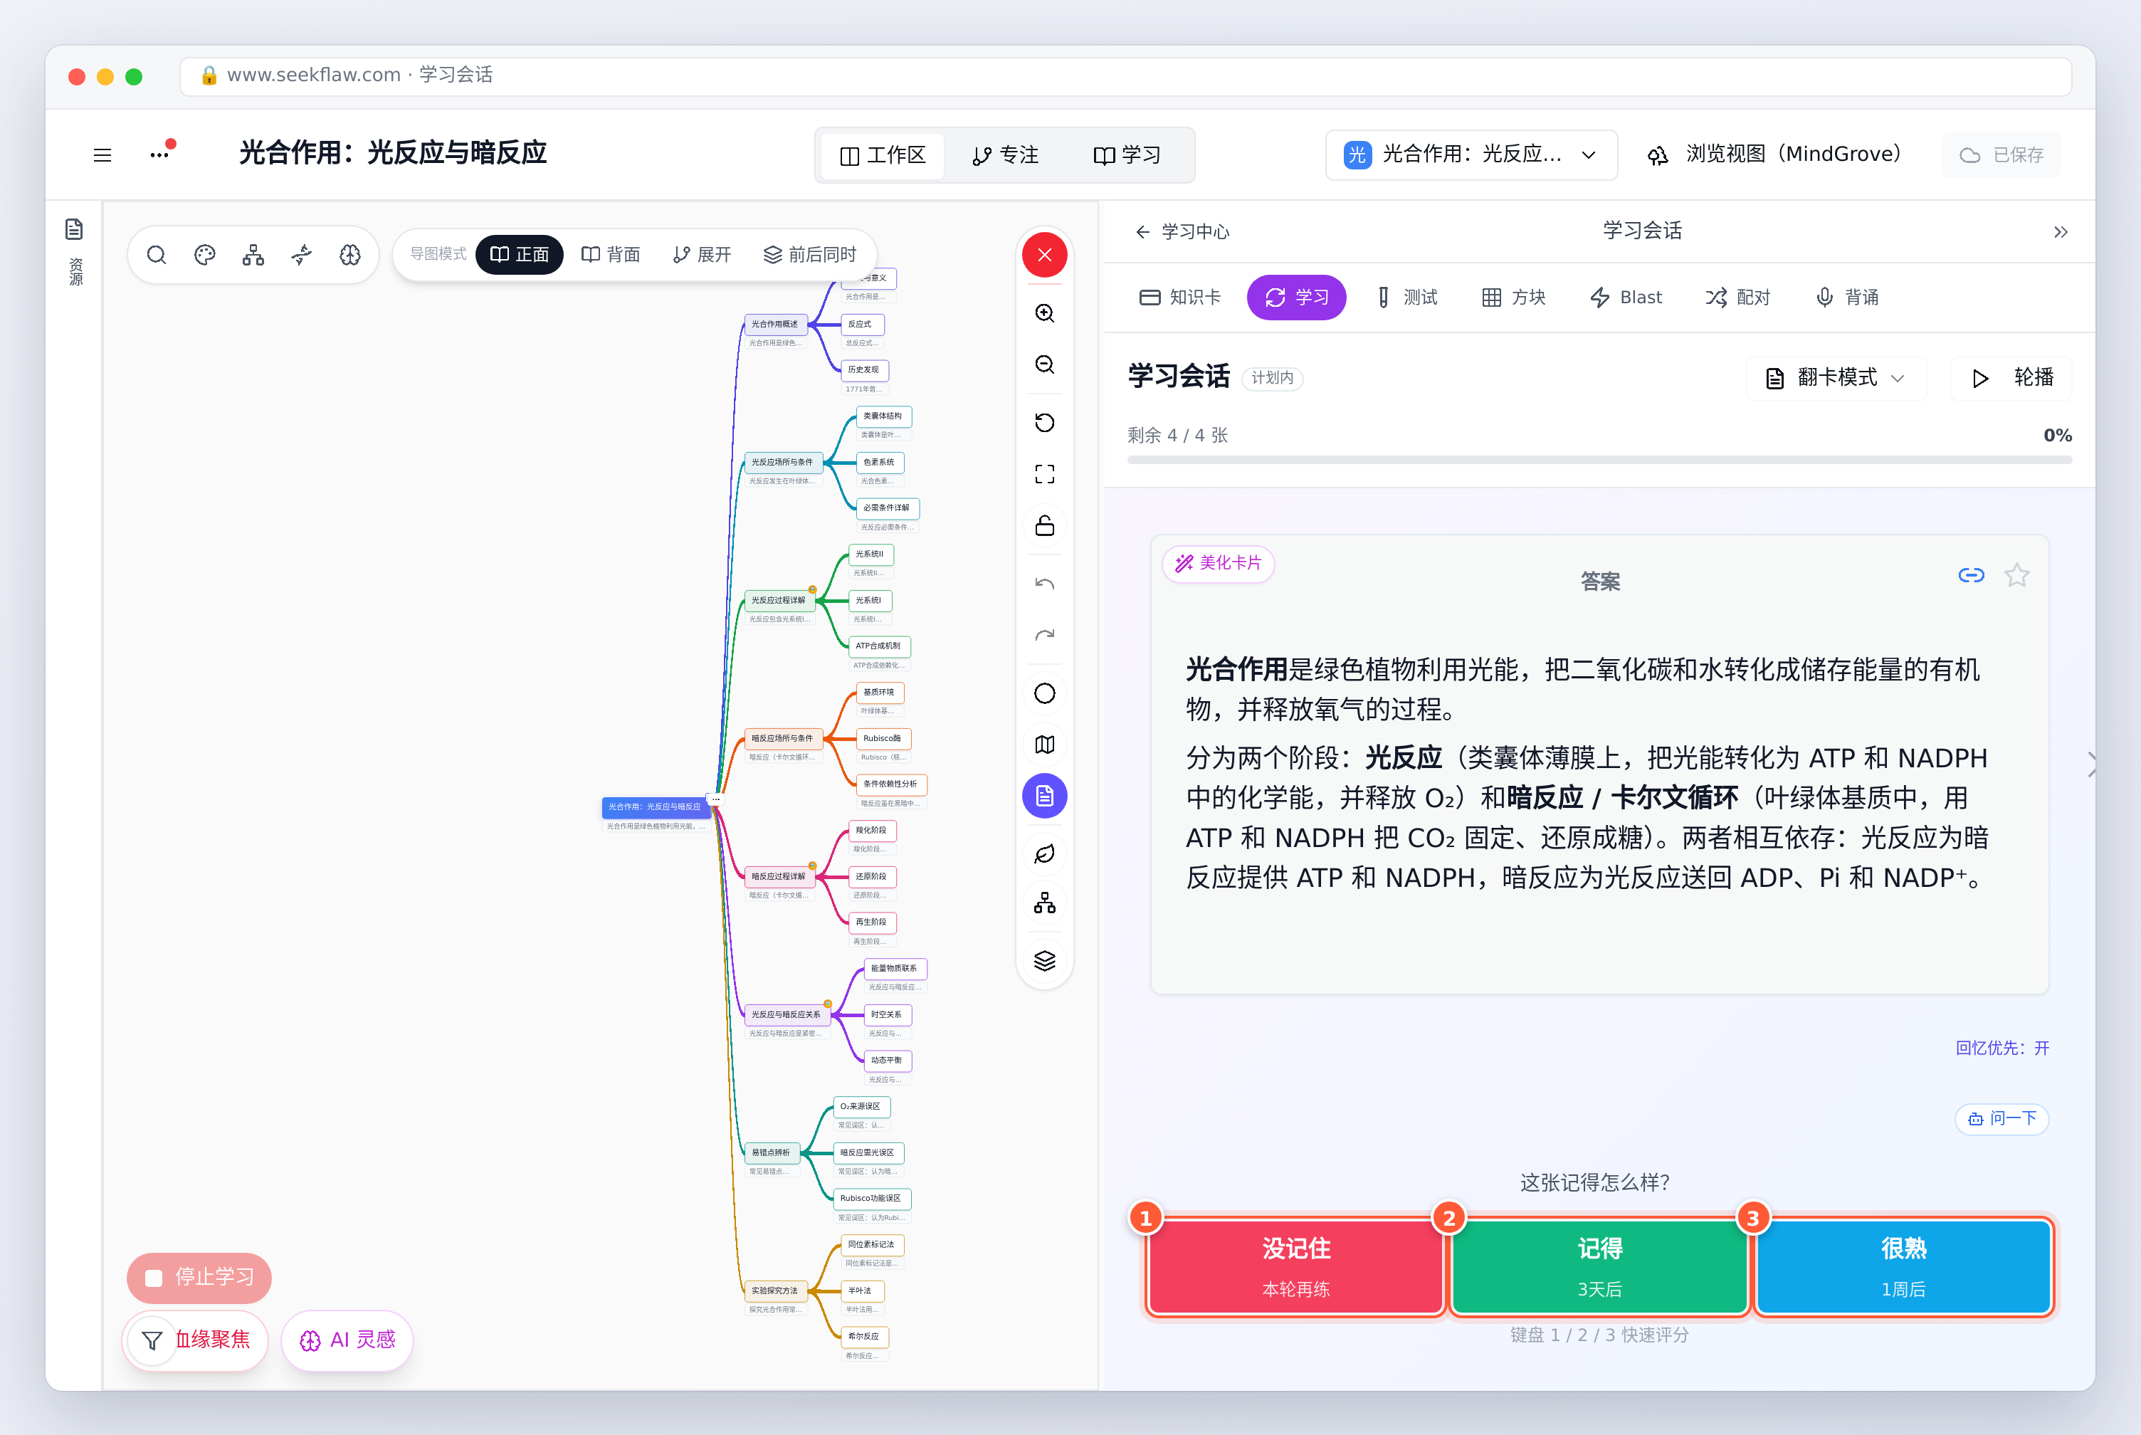The width and height of the screenshot is (2141, 1435).
Task: Click the search icon in map toolbar
Action: click(157, 254)
